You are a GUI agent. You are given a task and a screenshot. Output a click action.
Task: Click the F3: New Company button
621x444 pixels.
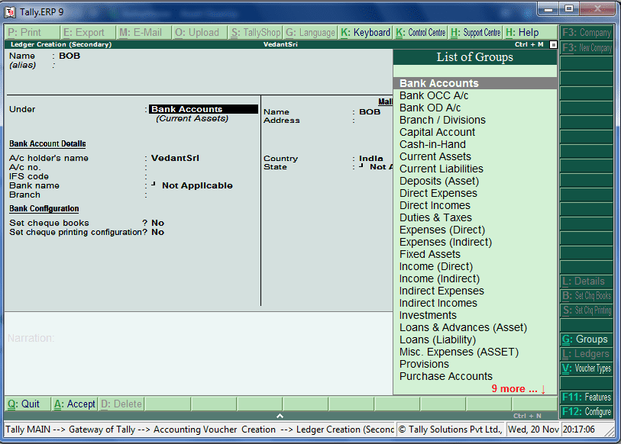pyautogui.click(x=587, y=48)
